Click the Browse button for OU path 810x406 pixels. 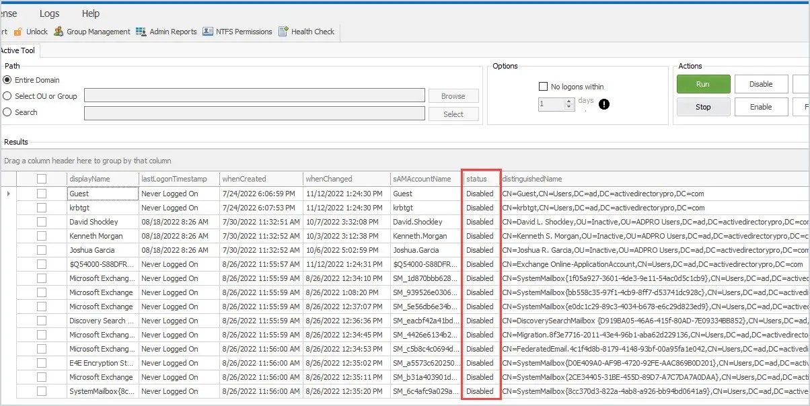[x=453, y=95]
